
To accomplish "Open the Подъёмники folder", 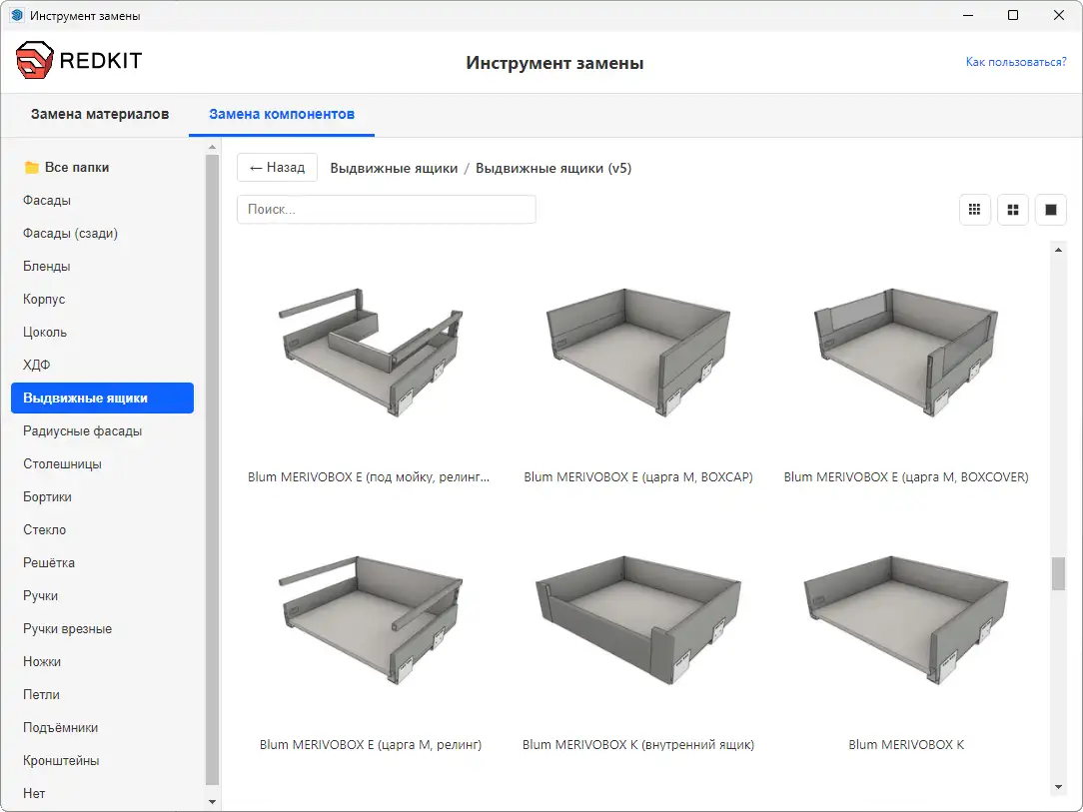I will click(102, 727).
